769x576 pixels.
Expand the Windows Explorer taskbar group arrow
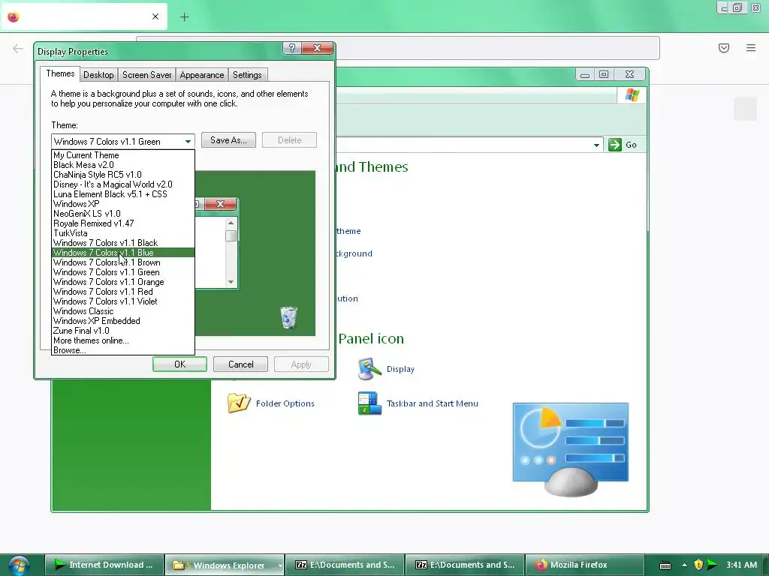(x=280, y=565)
